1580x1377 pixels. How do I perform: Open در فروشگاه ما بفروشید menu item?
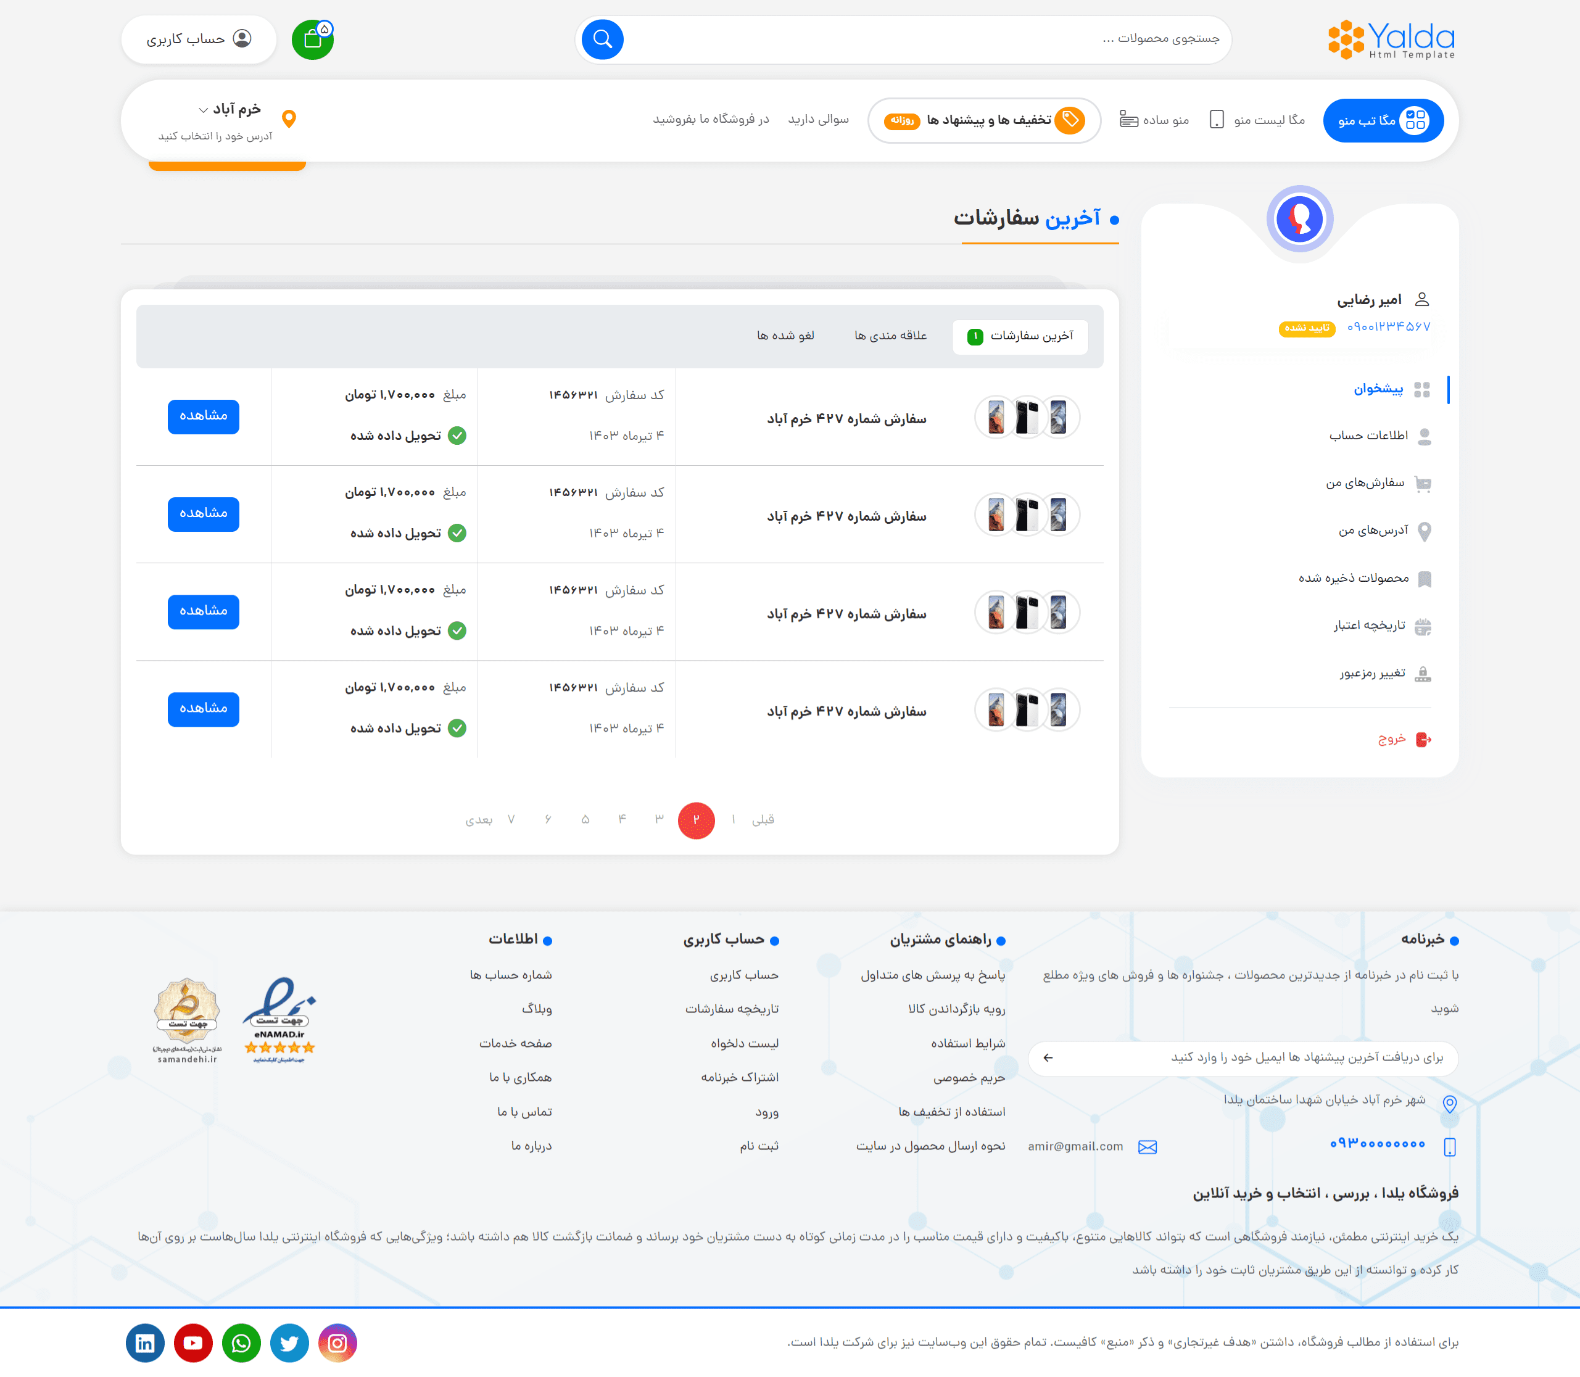coord(711,119)
